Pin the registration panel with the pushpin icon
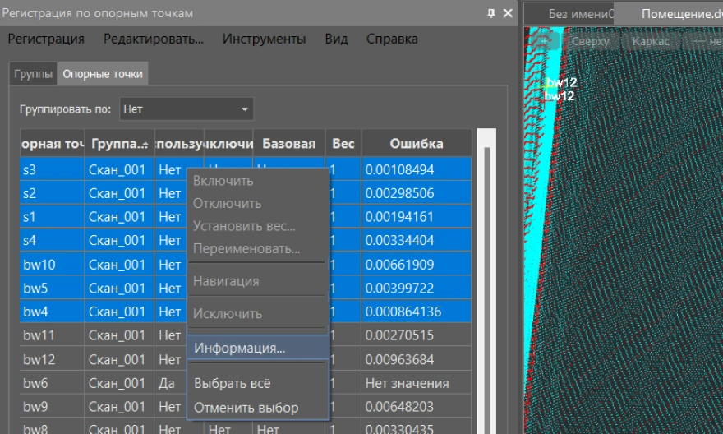 491,13
